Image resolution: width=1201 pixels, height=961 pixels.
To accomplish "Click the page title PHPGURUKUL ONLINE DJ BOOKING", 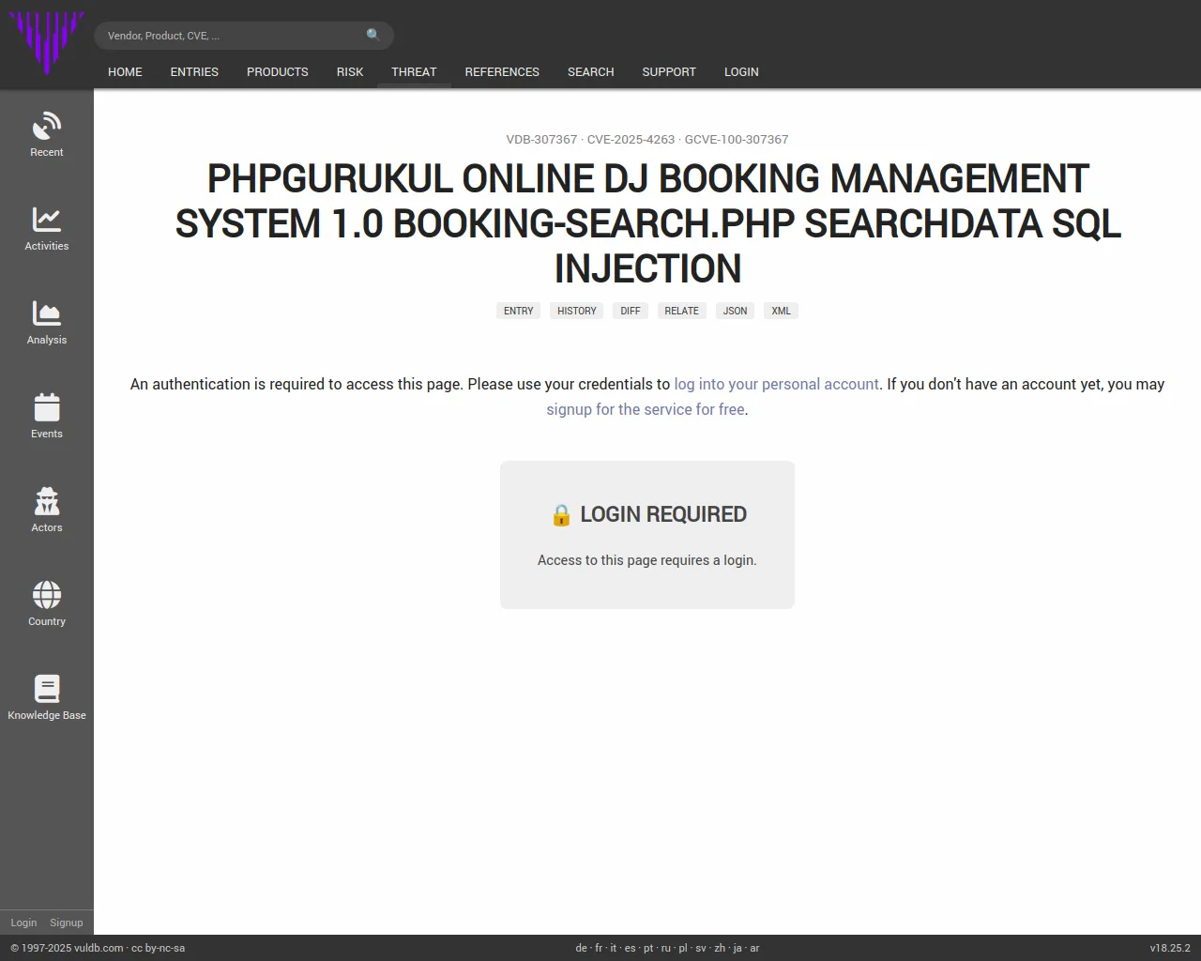I will pyautogui.click(x=647, y=223).
